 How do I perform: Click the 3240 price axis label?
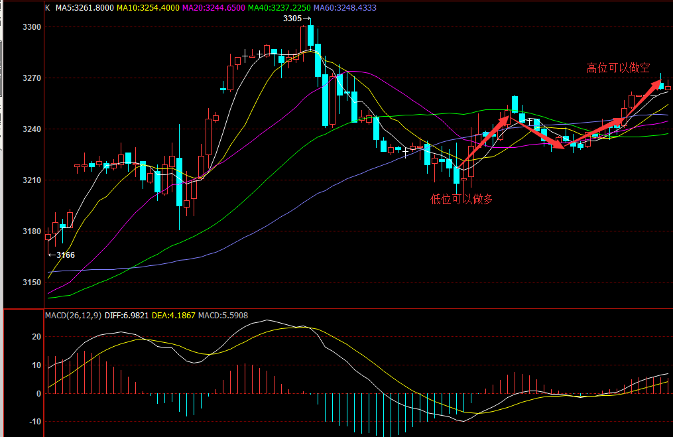[32, 129]
